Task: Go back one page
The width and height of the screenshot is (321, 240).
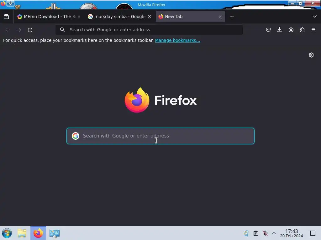Action: (x=8, y=30)
